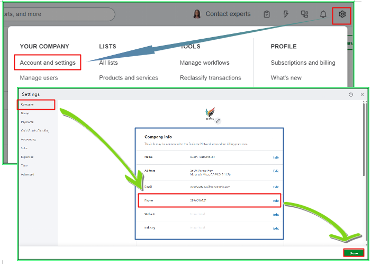The height and width of the screenshot is (264, 371).
Task: Click Edit link in the Industry row
Action: (276, 228)
